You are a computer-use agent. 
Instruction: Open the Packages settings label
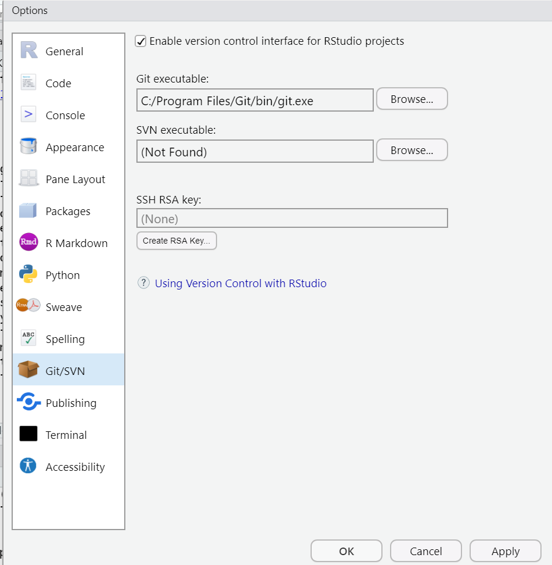(x=68, y=212)
